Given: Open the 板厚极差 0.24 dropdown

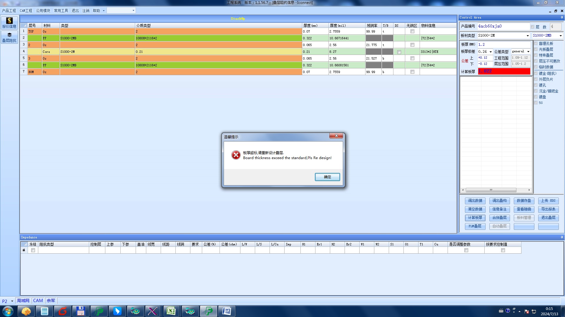Looking at the screenshot, I should coord(491,52).
